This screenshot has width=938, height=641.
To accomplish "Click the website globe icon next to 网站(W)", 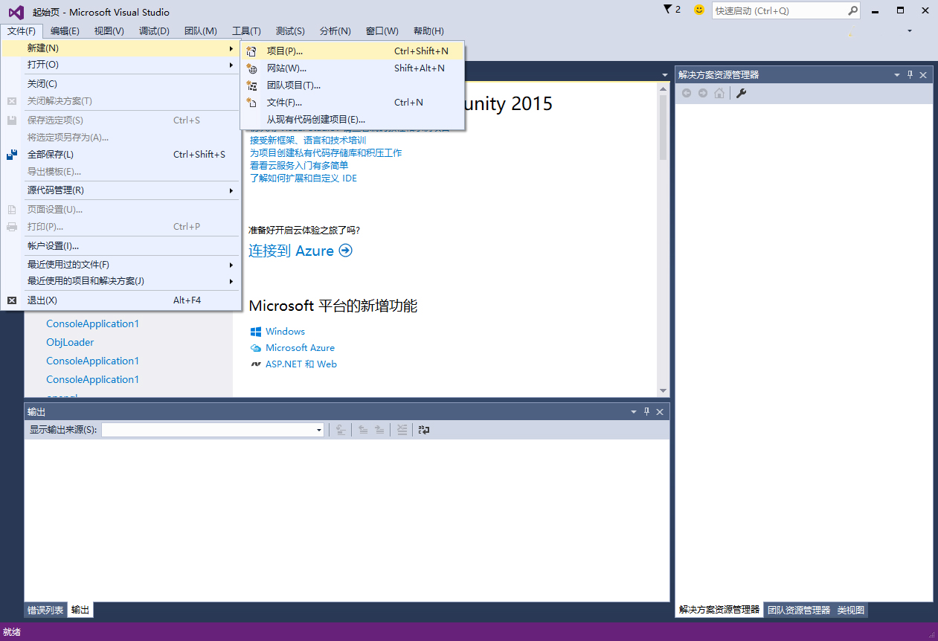I will 251,68.
